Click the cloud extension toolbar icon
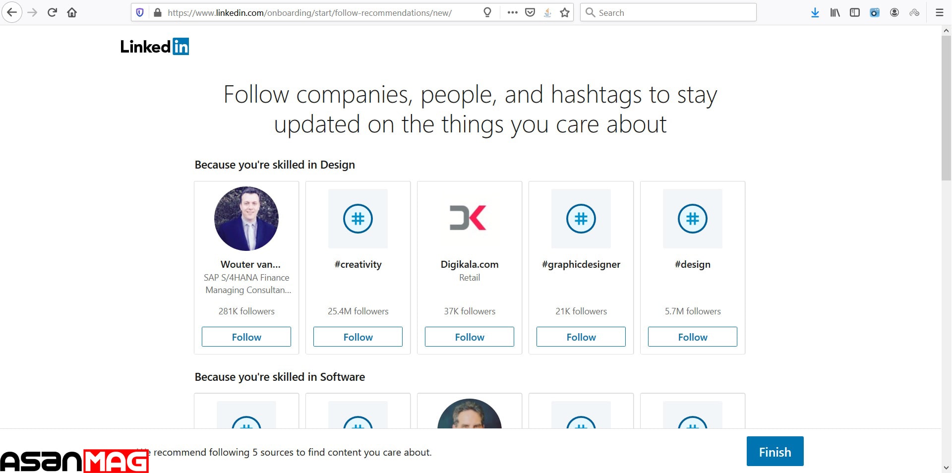This screenshot has height=473, width=952. (914, 12)
